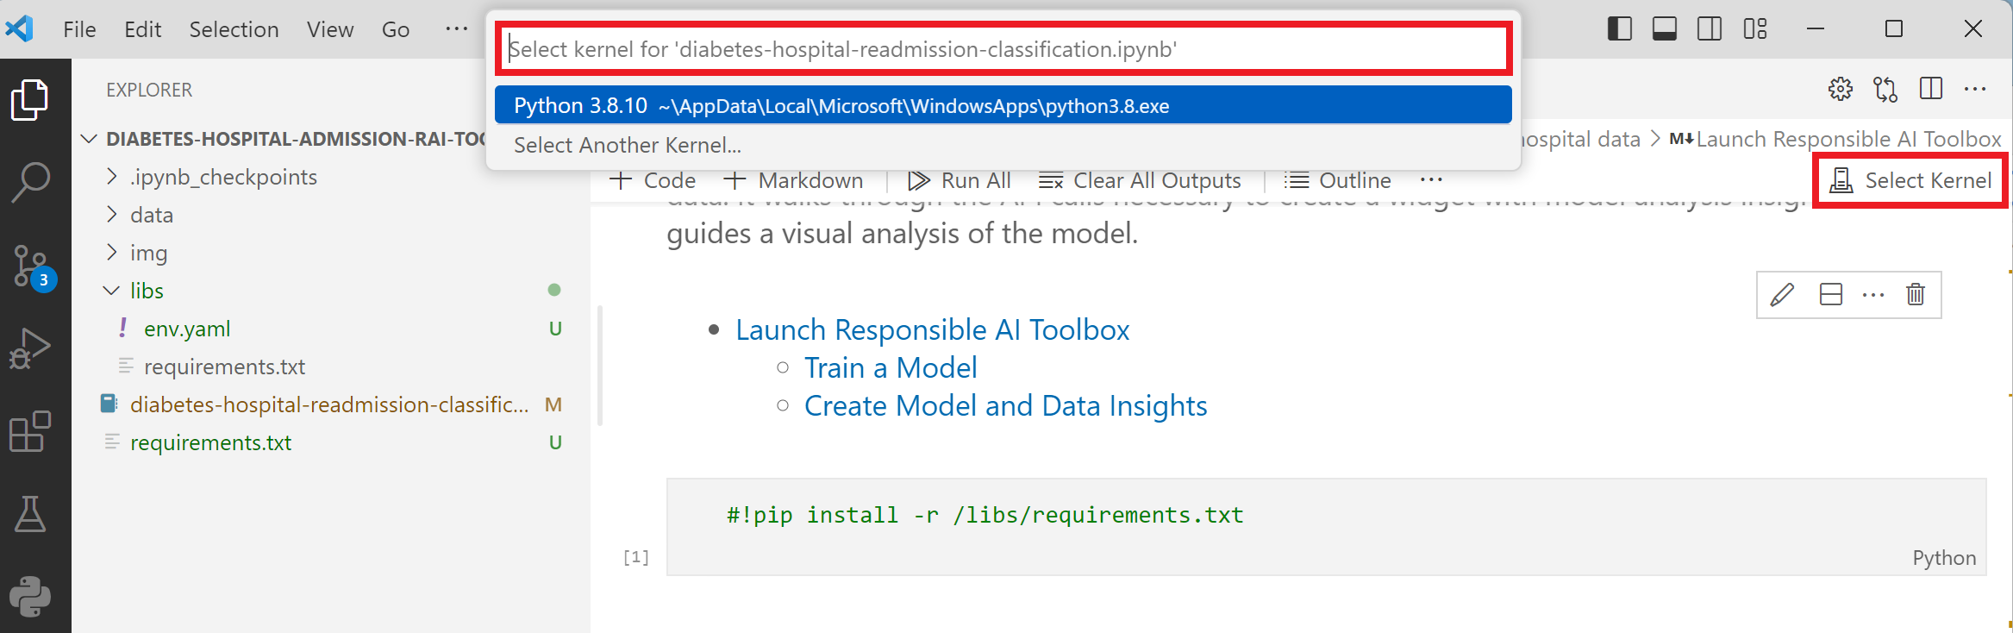Click the EXPLORER panel title
The width and height of the screenshot is (2013, 633).
[149, 90]
